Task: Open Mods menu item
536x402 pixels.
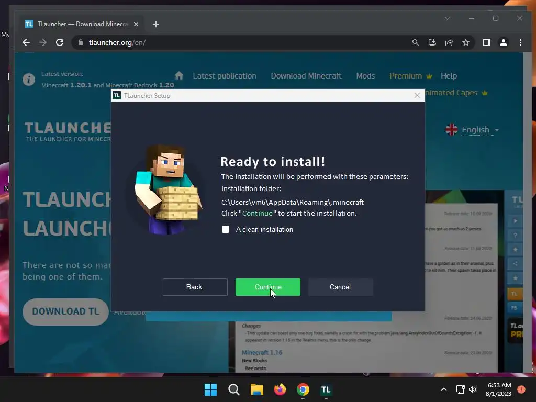Action: pyautogui.click(x=365, y=76)
